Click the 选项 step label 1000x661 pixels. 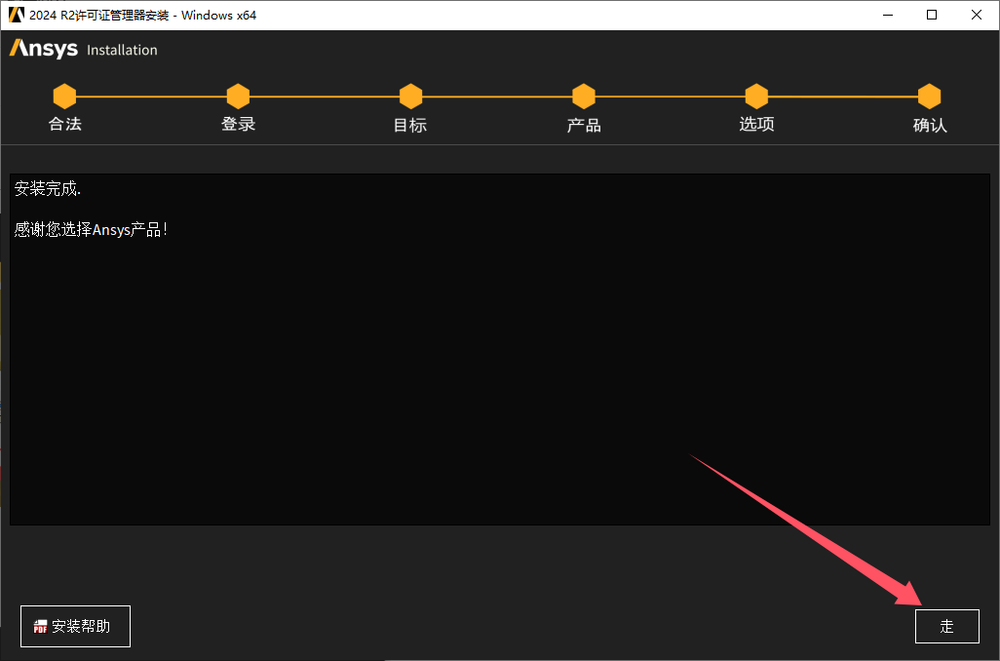coord(756,125)
